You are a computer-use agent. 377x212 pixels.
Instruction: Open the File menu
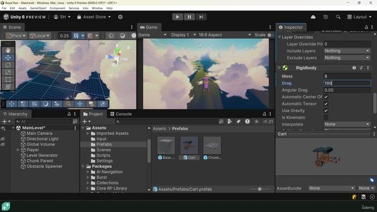(x=4, y=8)
